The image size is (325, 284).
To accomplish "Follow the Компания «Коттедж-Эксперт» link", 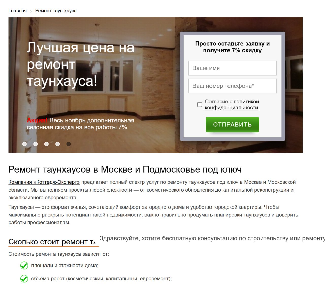I will [x=44, y=182].
